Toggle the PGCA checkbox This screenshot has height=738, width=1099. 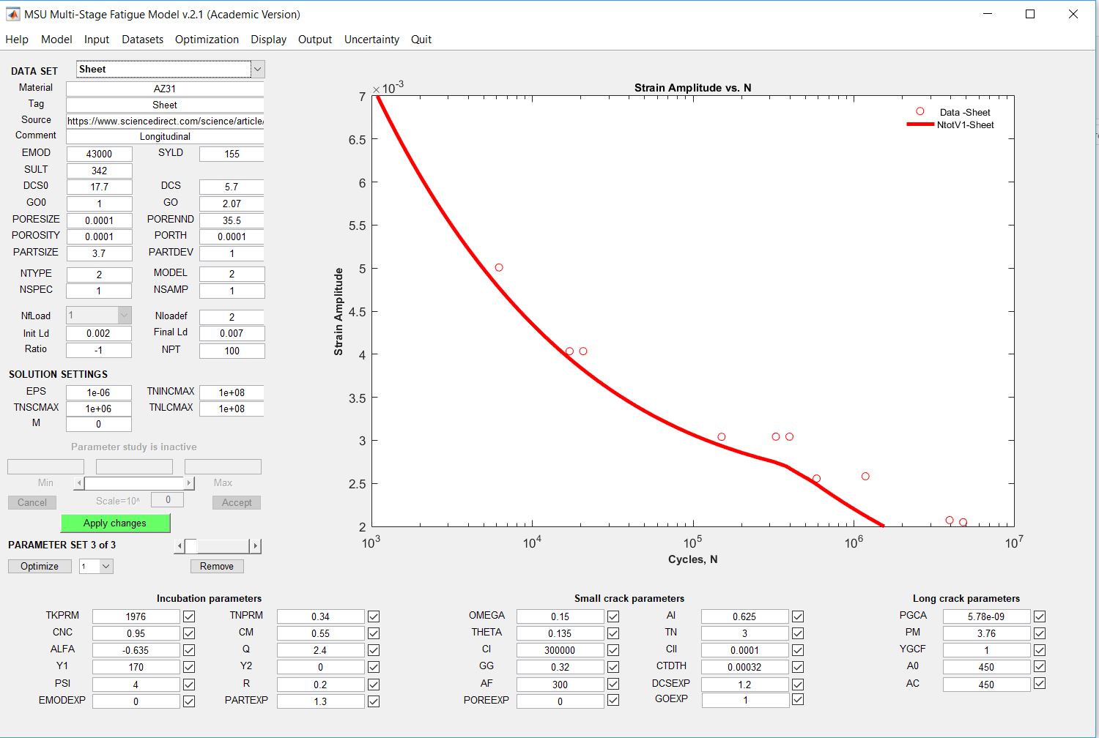(x=1040, y=616)
